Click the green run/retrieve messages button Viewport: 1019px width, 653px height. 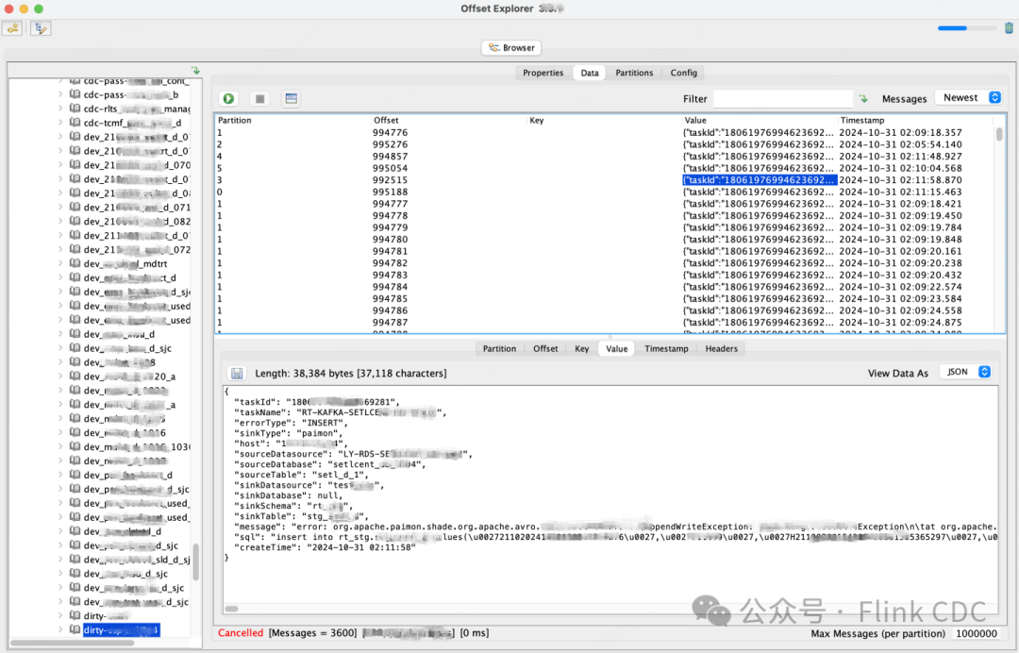[228, 99]
